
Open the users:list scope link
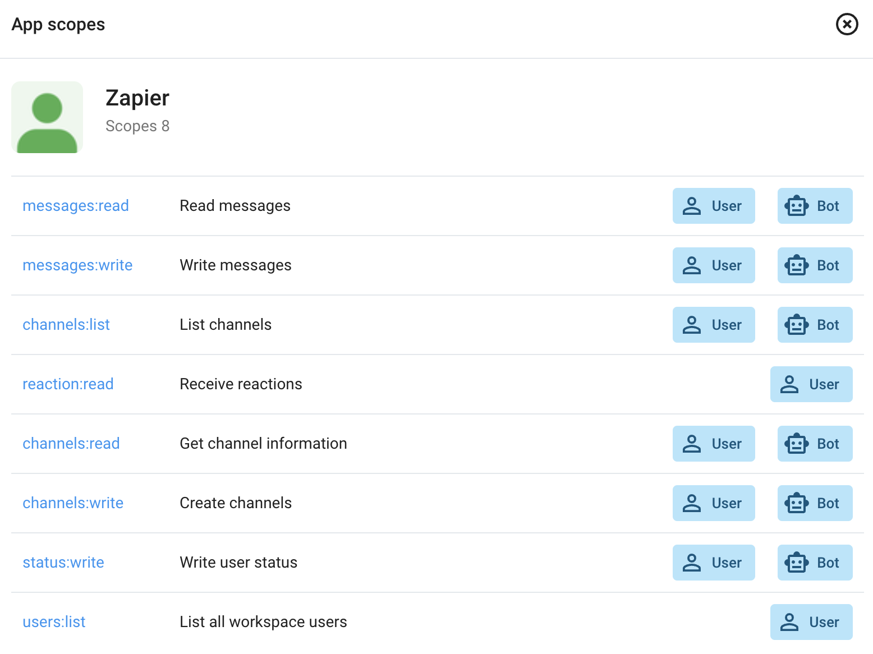(x=54, y=622)
